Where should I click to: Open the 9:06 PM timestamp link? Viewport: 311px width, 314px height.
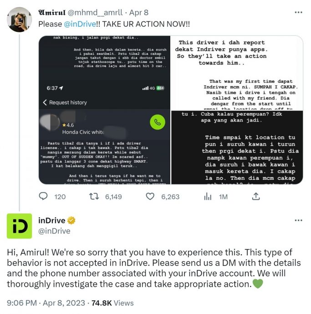tap(23, 303)
